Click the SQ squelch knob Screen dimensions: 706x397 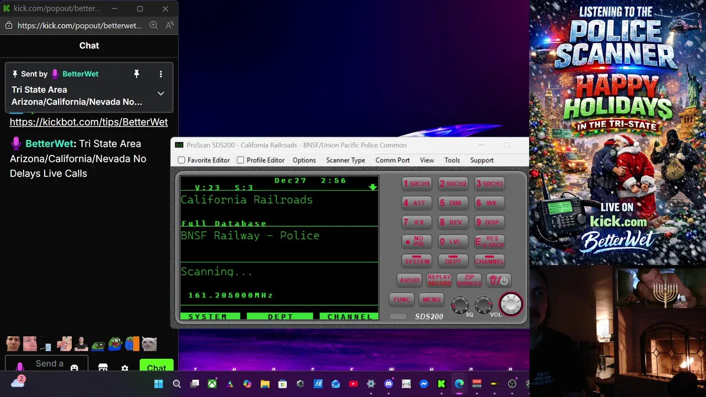[459, 304]
